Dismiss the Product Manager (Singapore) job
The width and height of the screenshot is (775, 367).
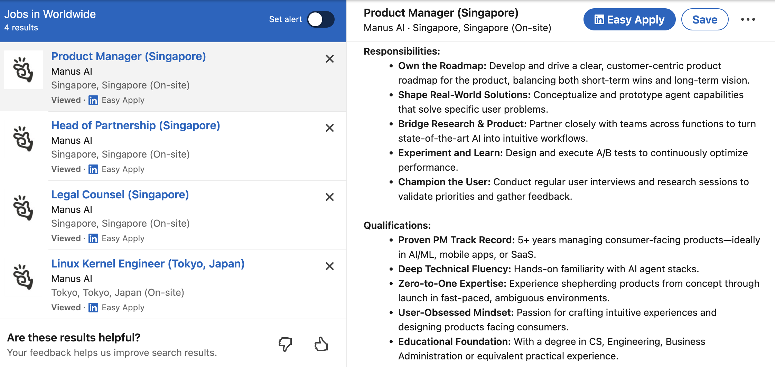coord(330,59)
